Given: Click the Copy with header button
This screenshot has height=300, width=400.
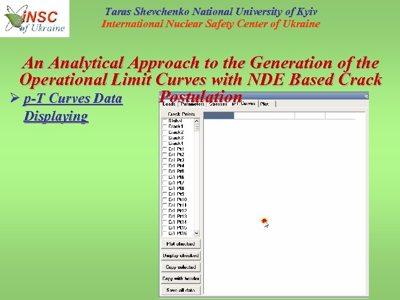Looking at the screenshot, I should (x=181, y=278).
